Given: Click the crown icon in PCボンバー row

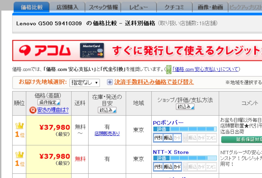Looking at the screenshot, I should (20, 126).
